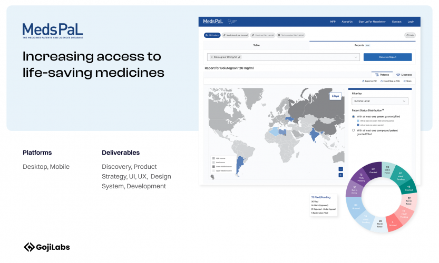The image size is (439, 263).
Task: Click red '4 Granted' donut segment
Action: click(393, 224)
